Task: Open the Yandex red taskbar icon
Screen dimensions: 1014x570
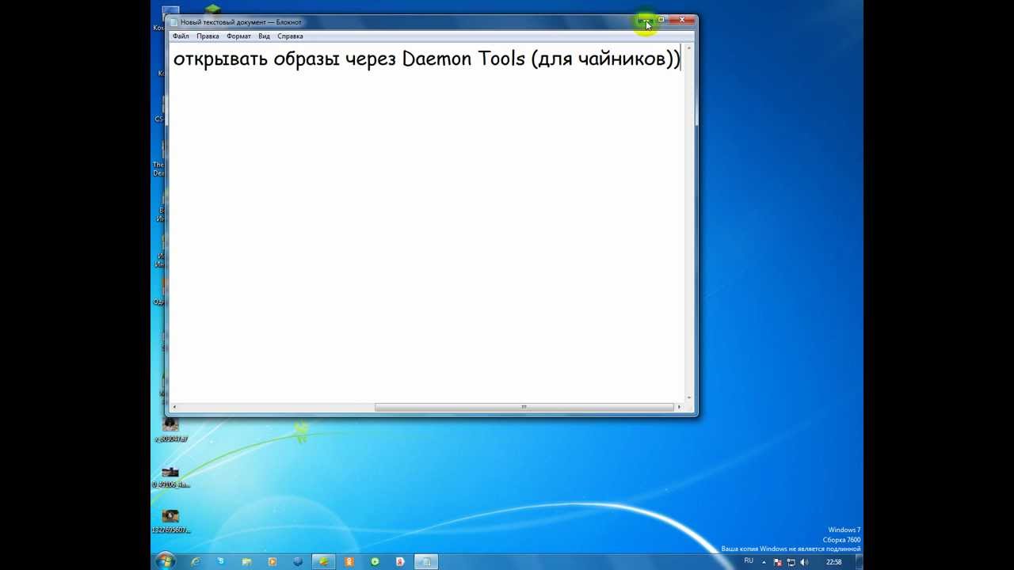Action: [400, 561]
